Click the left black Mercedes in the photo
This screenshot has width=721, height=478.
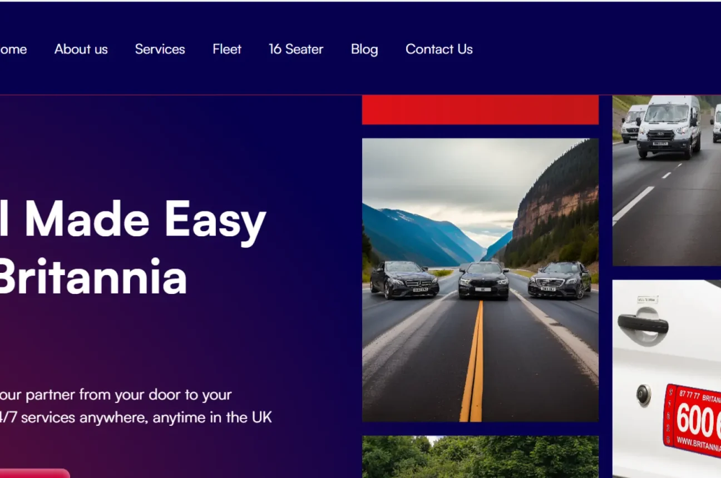pyautogui.click(x=404, y=279)
